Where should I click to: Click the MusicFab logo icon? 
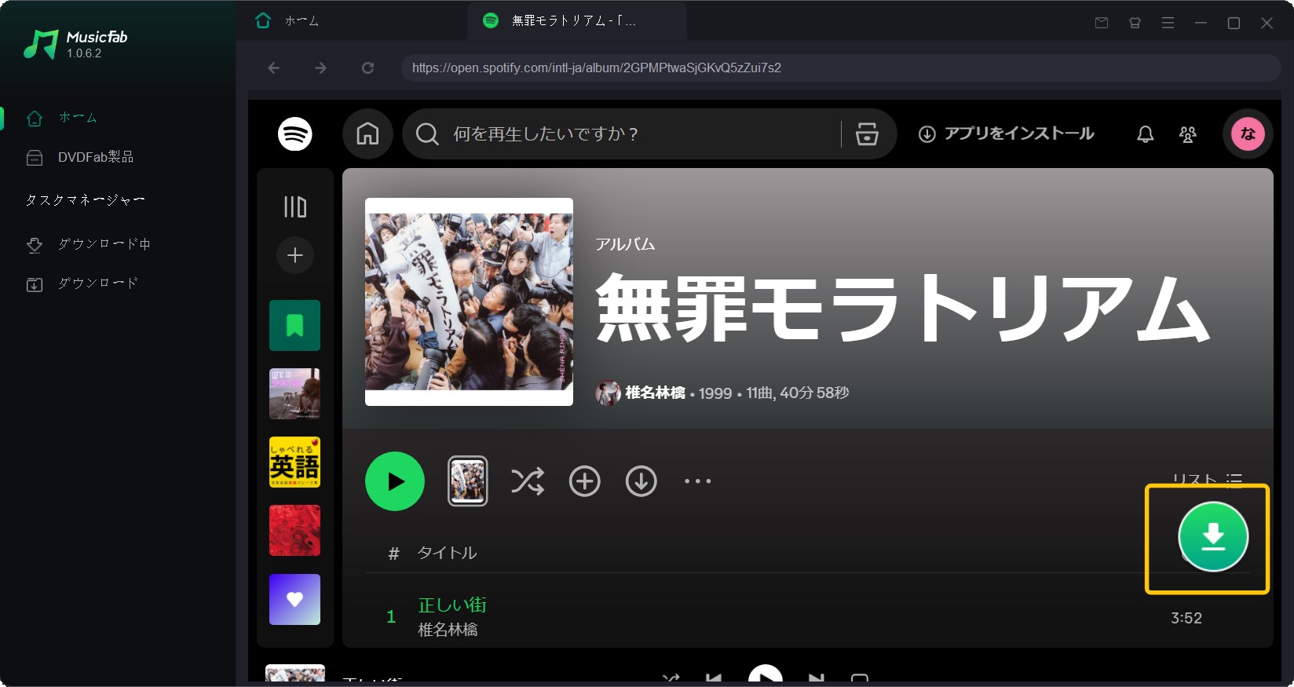(x=41, y=44)
